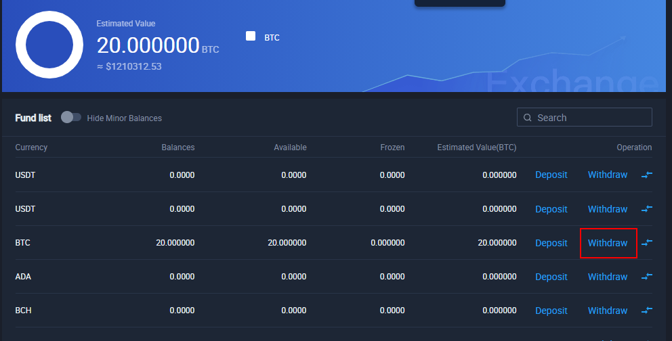Click the white donut chart ring
Image resolution: width=672 pixels, height=341 pixels.
pyautogui.click(x=49, y=45)
